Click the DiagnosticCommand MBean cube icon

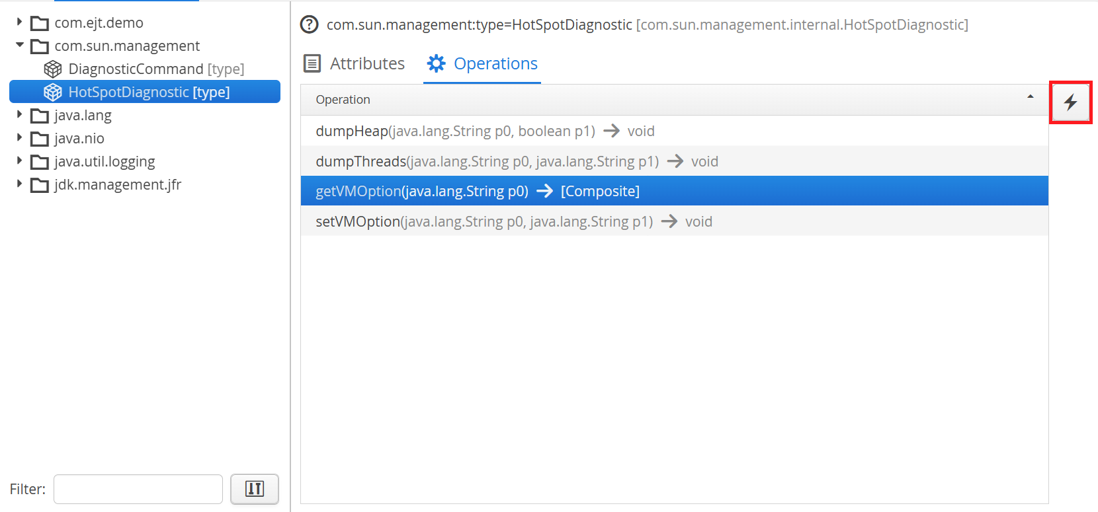(x=53, y=69)
